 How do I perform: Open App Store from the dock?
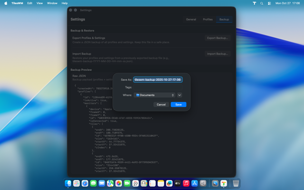point(194,183)
